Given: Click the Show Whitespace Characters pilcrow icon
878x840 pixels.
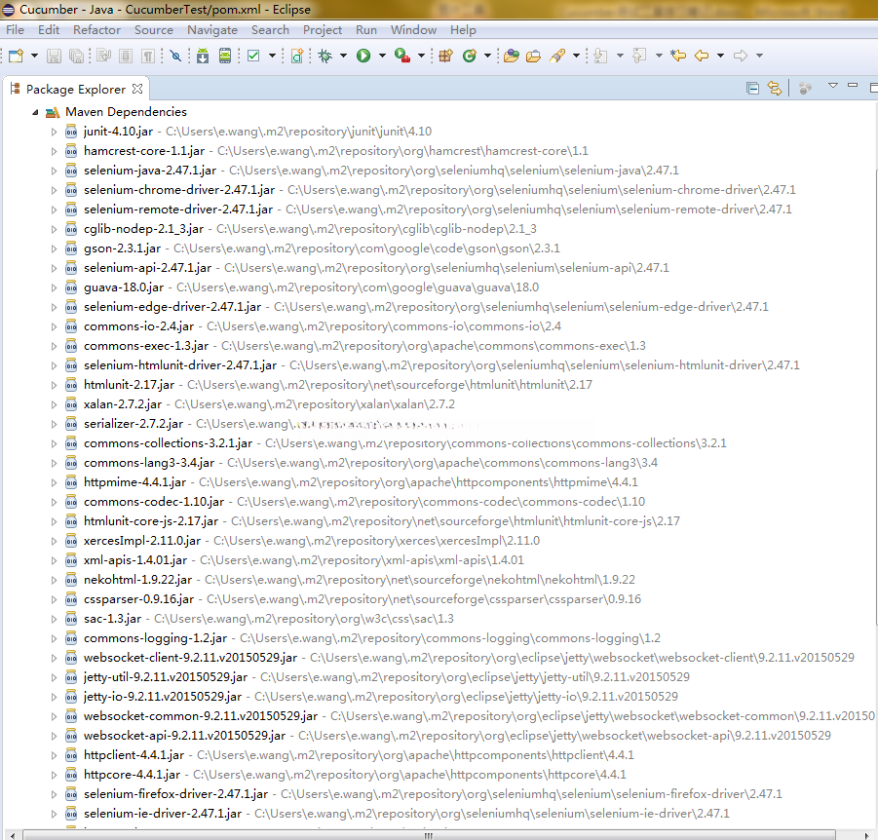Looking at the screenshot, I should click(148, 56).
